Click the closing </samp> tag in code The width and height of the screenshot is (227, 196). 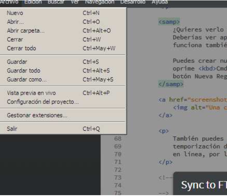click(x=171, y=84)
